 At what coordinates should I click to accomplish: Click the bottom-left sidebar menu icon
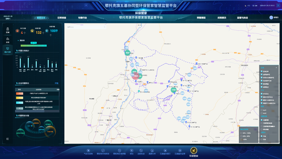point(7,139)
